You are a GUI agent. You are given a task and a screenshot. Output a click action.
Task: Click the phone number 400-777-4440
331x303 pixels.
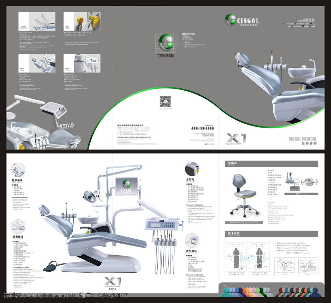pos(202,128)
